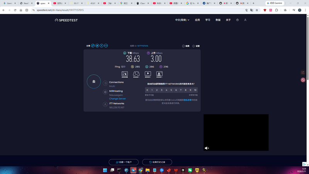Click the Connections mode icon

click(x=105, y=83)
